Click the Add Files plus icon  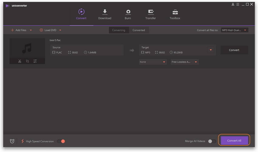[12, 30]
